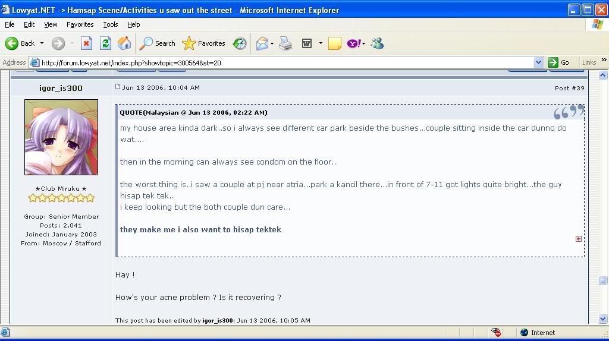Expand the address bar dropdown
Viewport: 609px width, 341px height.
pos(538,62)
